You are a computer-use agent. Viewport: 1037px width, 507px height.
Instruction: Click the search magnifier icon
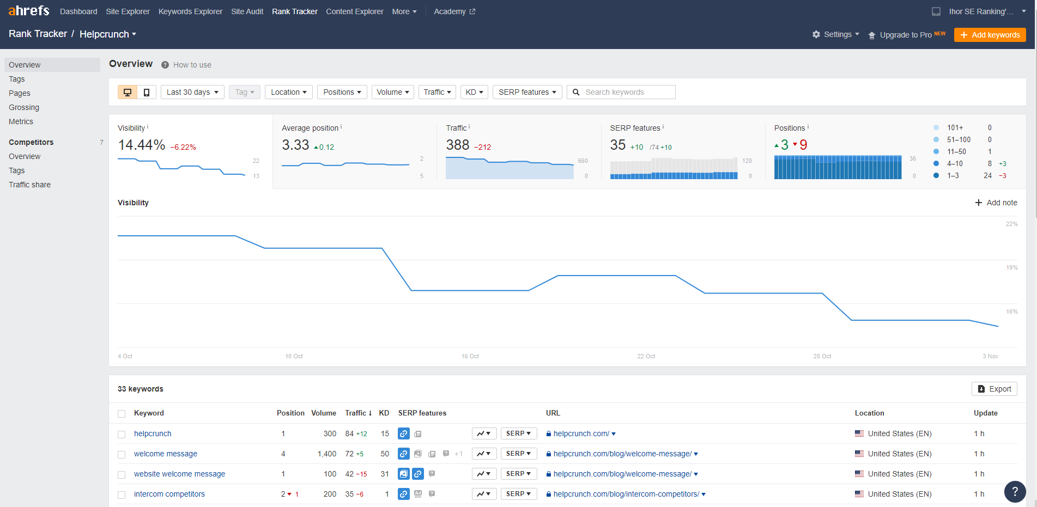pos(576,92)
